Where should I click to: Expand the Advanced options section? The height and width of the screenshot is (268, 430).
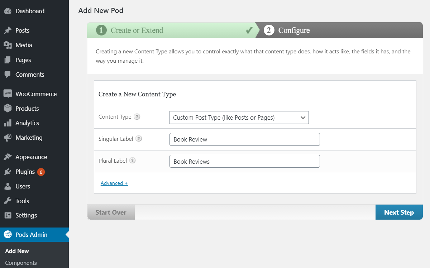pos(114,183)
